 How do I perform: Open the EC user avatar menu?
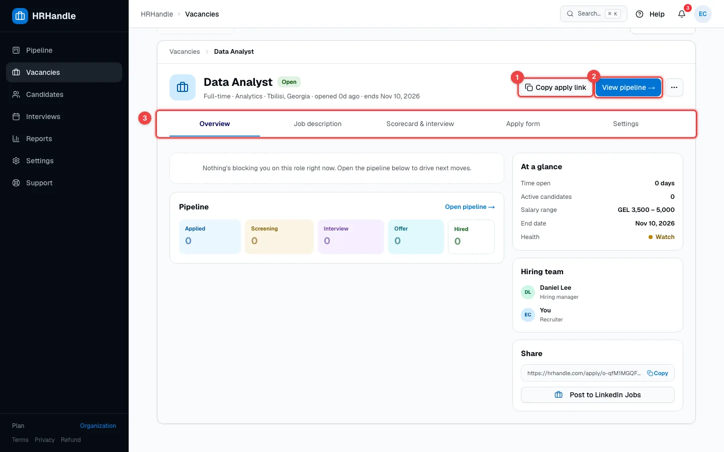pos(703,14)
